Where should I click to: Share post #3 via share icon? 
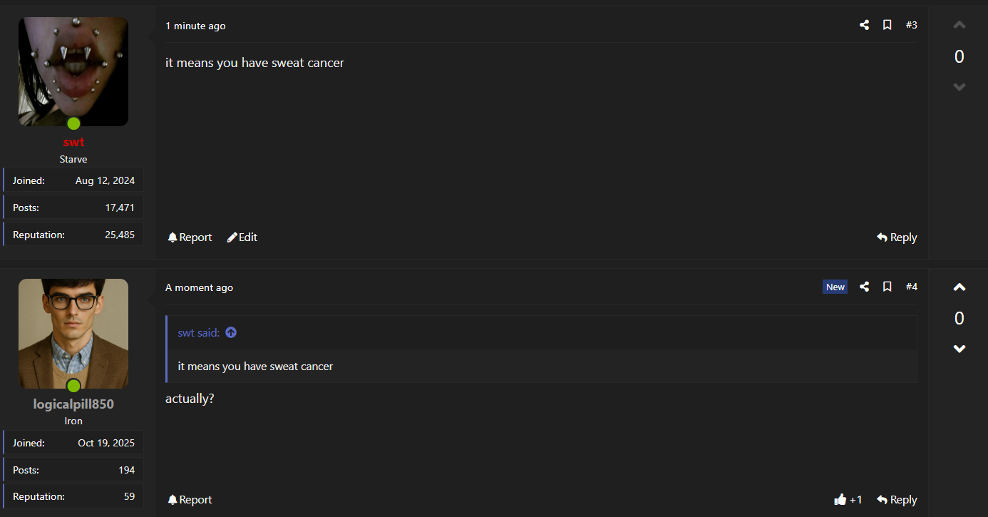click(864, 25)
